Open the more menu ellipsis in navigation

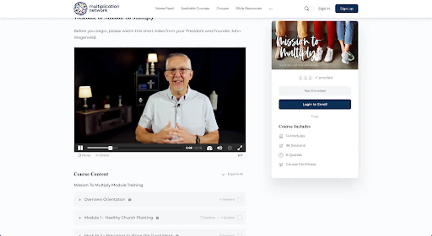(x=271, y=9)
